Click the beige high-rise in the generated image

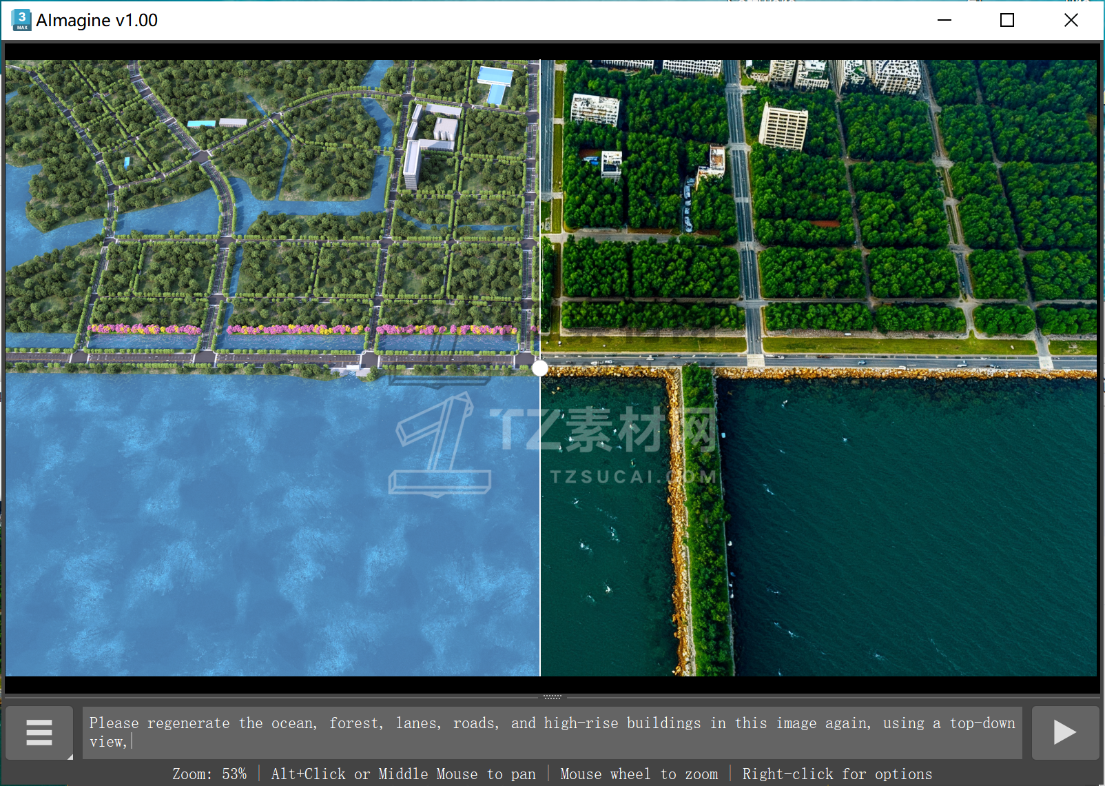(x=783, y=128)
